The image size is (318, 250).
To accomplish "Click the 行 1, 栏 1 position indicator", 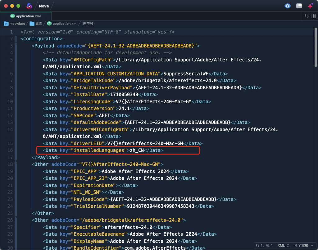I will point(264,245).
